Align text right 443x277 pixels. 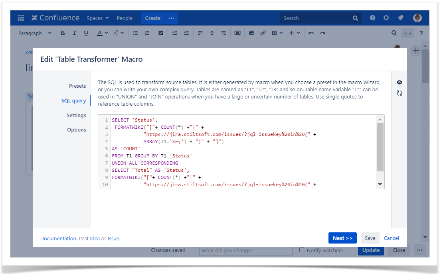click(x=223, y=33)
